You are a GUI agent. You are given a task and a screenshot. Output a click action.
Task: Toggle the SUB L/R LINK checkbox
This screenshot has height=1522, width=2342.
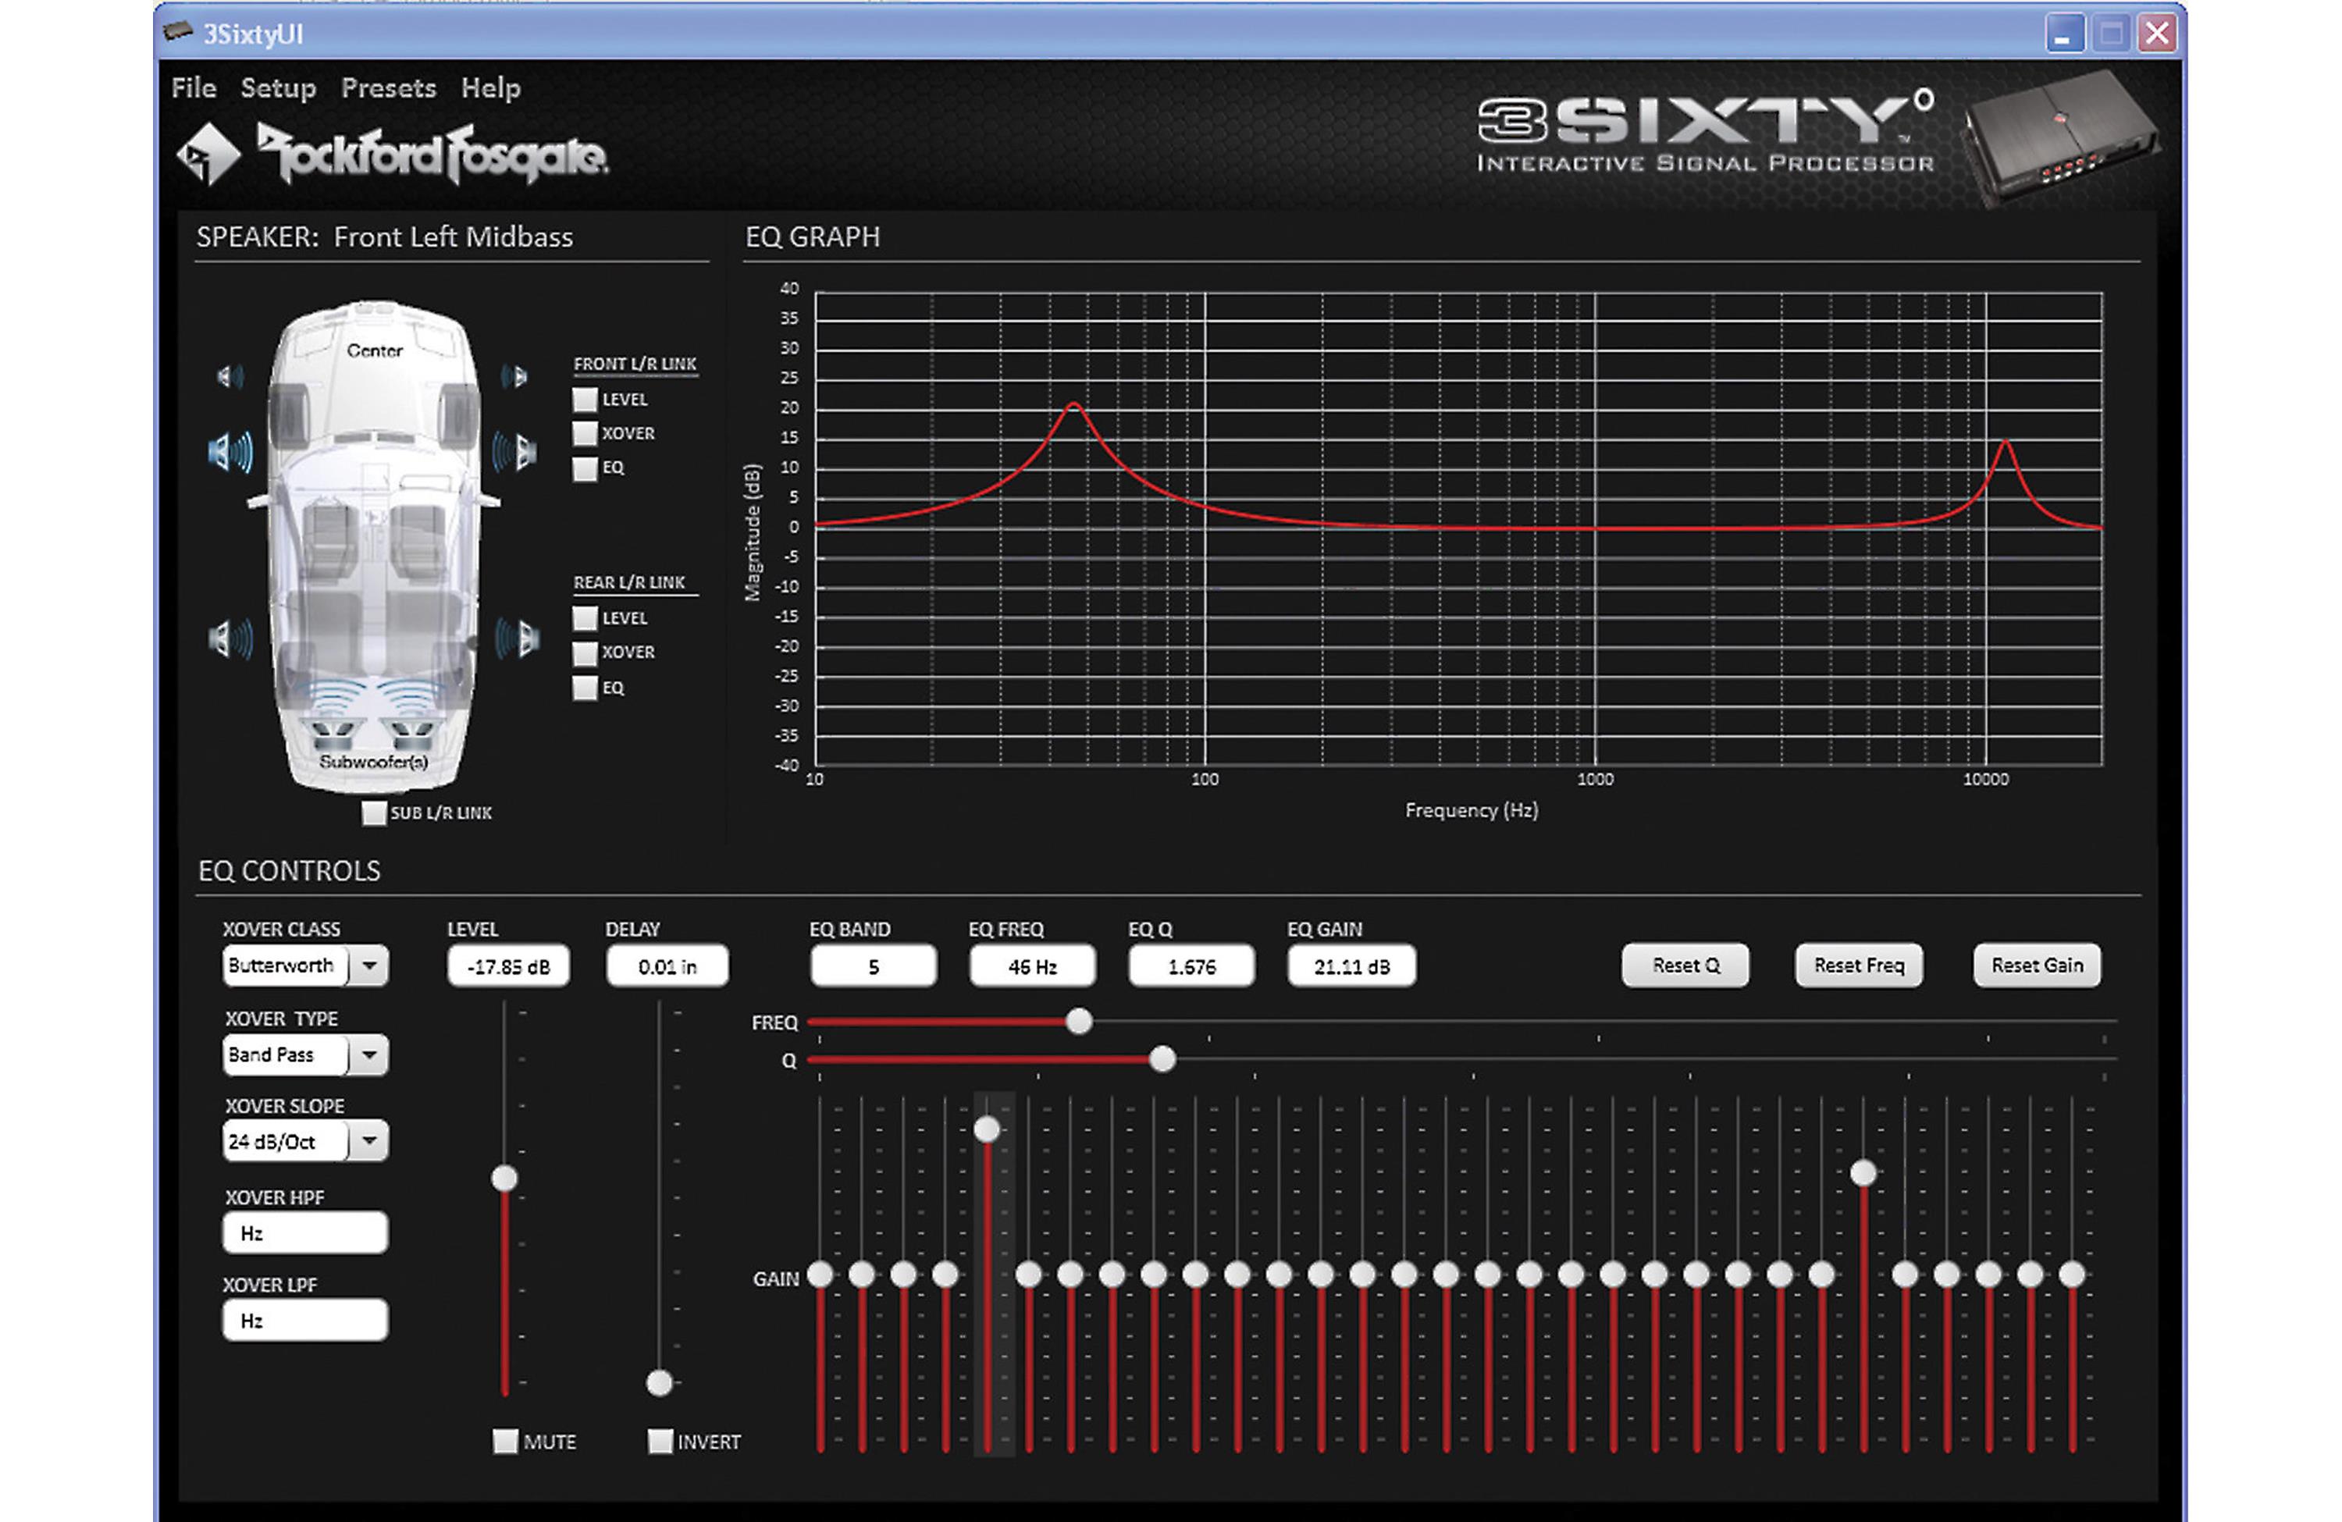coord(374,813)
